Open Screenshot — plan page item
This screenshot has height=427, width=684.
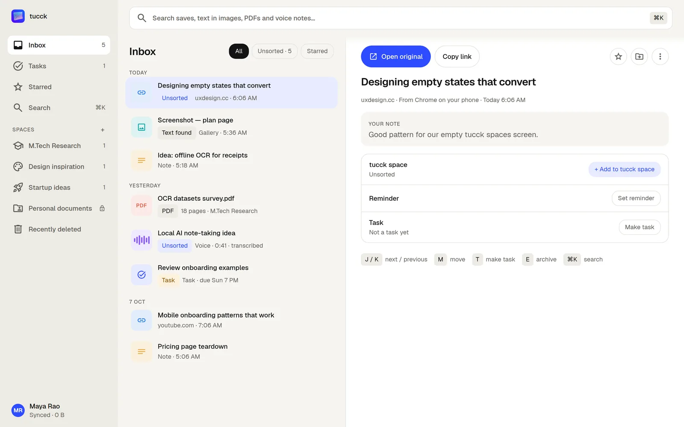231,127
